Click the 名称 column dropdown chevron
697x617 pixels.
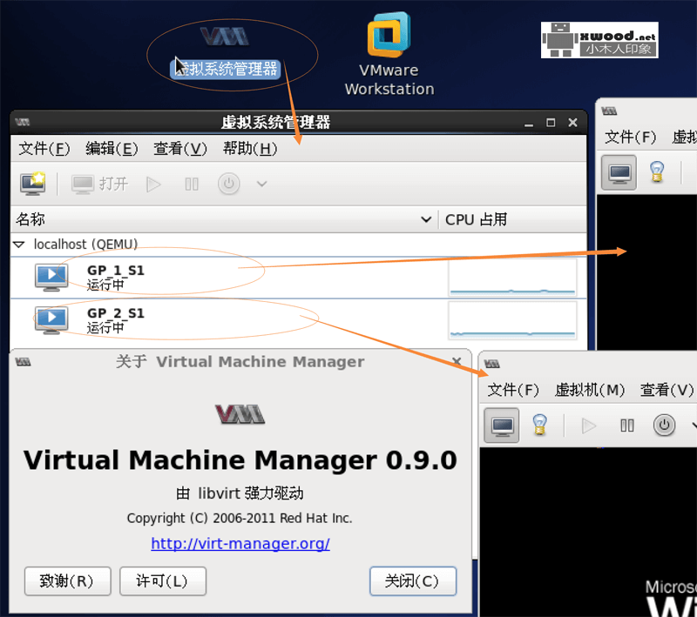426,219
